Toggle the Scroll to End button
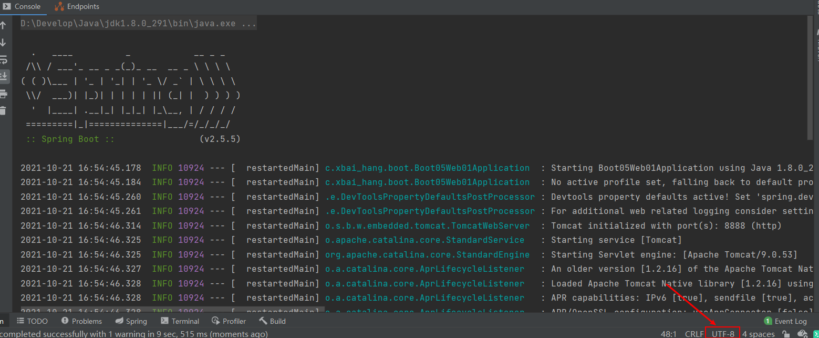 [x=3, y=76]
